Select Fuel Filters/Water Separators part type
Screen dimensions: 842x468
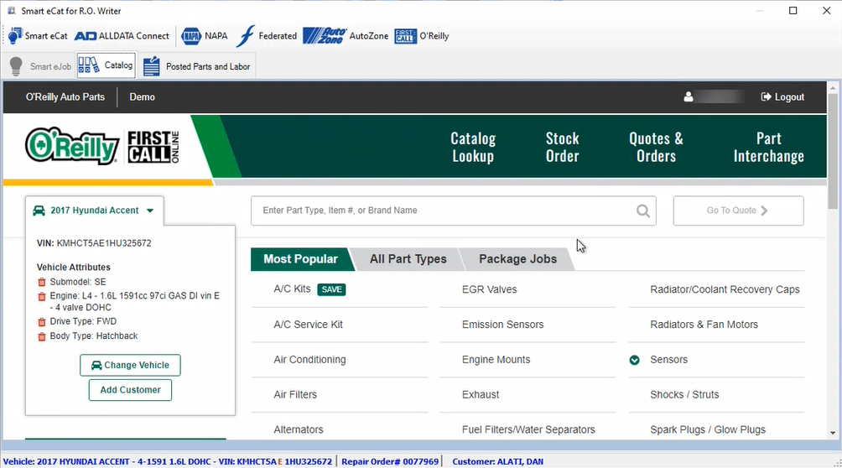(528, 430)
